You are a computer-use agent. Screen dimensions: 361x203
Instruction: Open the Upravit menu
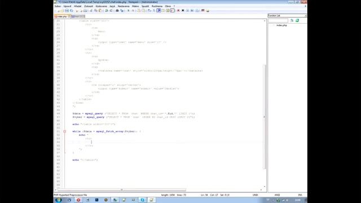click(68, 6)
